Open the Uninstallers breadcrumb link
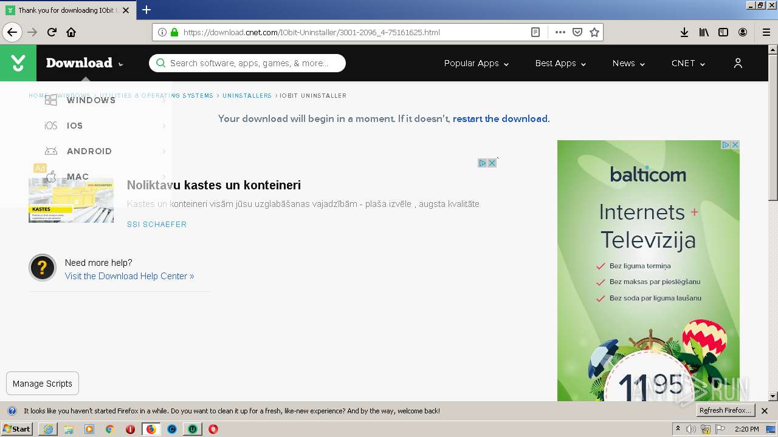Viewport: 778px width, 437px height. [x=247, y=96]
